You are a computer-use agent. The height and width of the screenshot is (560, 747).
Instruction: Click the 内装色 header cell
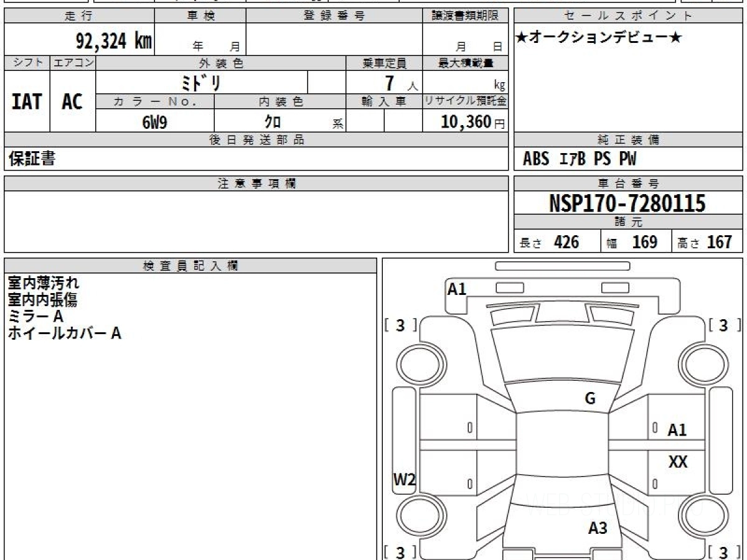(x=280, y=101)
